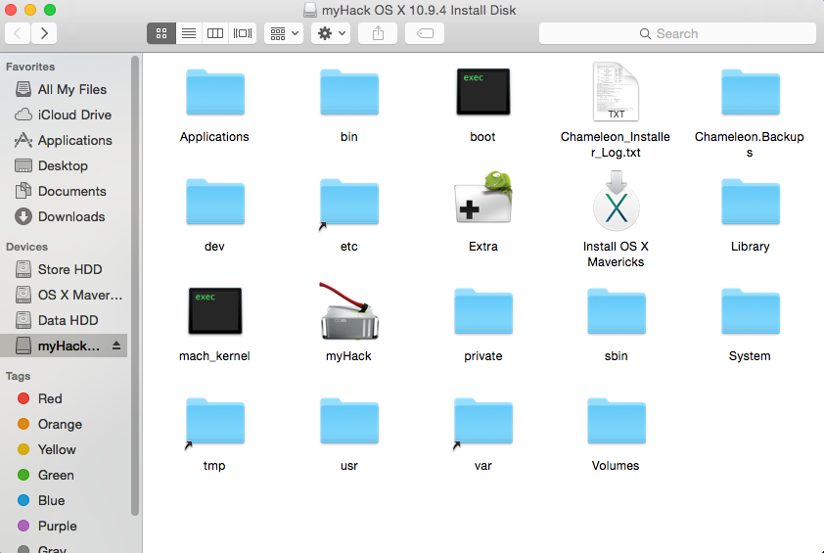The width and height of the screenshot is (824, 553).
Task: Select the boot exec file icon
Action: tap(482, 93)
